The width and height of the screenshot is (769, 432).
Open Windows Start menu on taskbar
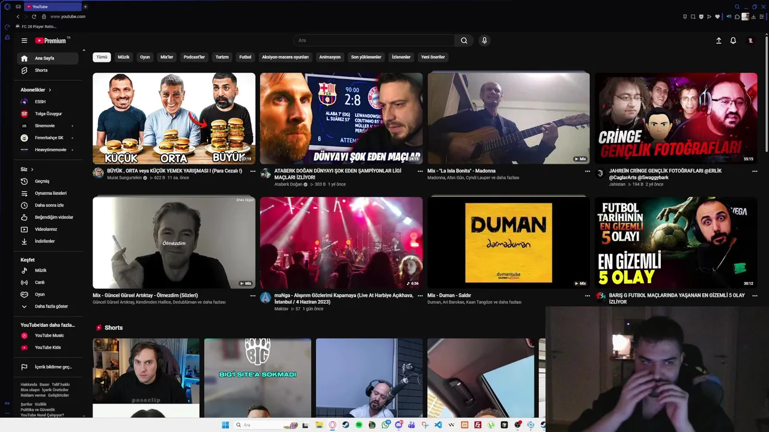pos(225,425)
